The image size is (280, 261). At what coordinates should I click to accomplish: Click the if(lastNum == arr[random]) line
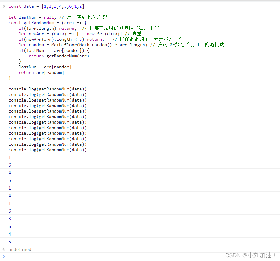54,51
